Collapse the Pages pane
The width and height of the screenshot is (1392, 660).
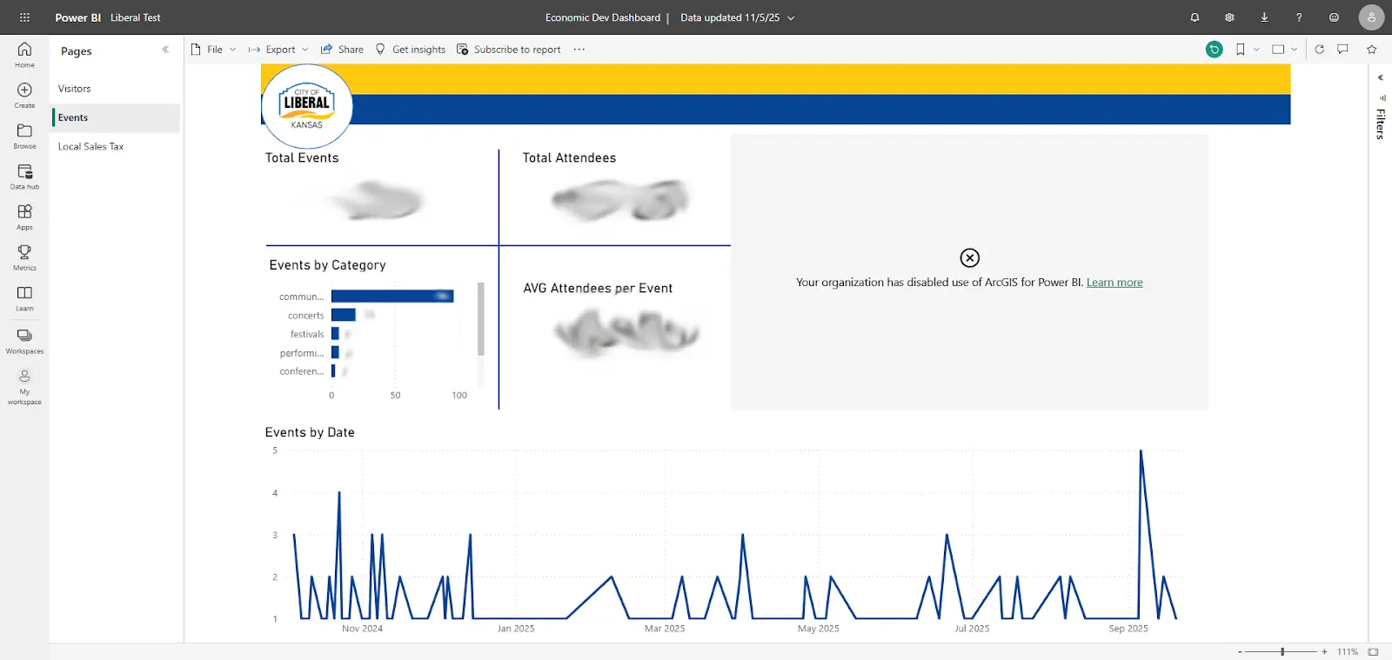tap(165, 50)
